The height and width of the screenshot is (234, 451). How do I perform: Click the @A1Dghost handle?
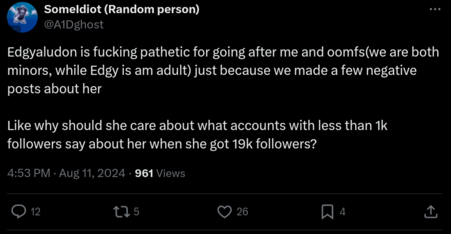[x=74, y=24]
